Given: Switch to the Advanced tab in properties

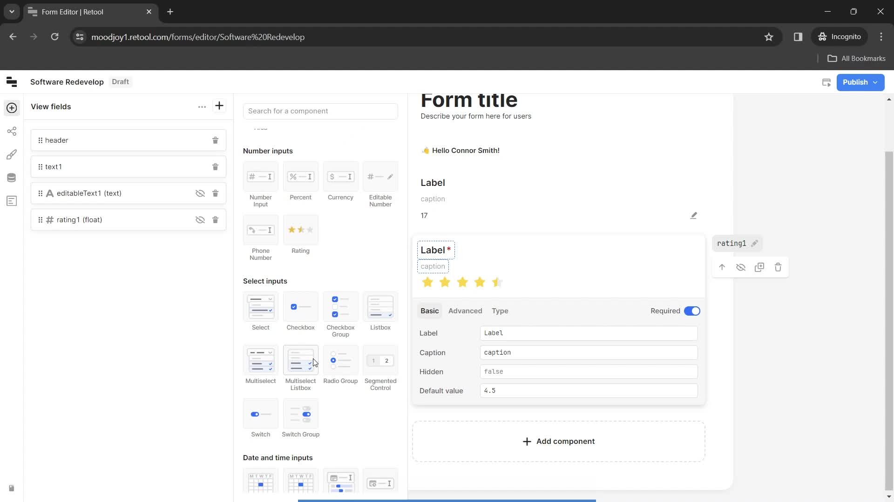Looking at the screenshot, I should pos(466,311).
